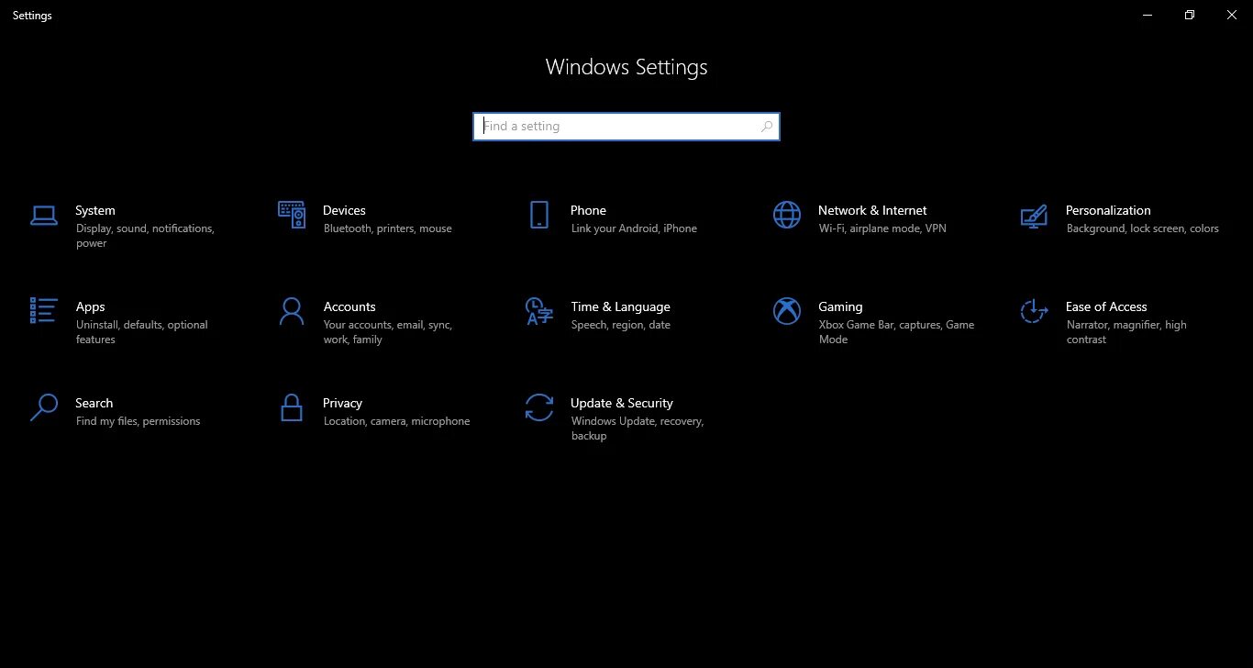Open Accounts via the person icon
Screen dimensions: 1253x668
292,311
